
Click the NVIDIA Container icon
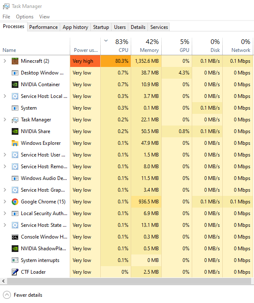pyautogui.click(x=15, y=85)
